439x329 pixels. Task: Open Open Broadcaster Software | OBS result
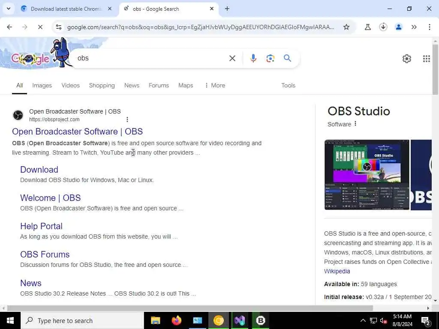click(x=78, y=132)
